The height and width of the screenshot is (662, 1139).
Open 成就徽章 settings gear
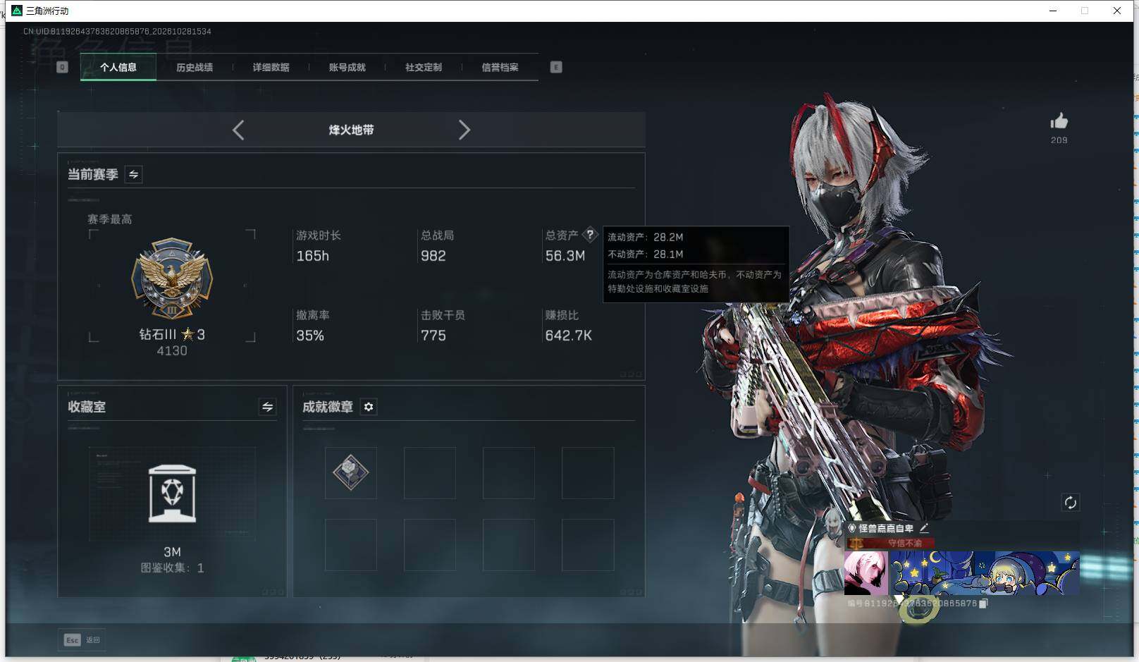tap(369, 407)
